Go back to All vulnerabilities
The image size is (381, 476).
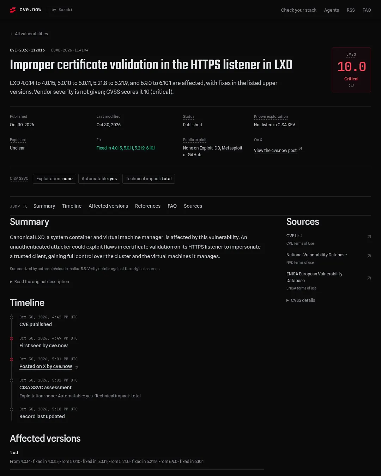pyautogui.click(x=29, y=34)
